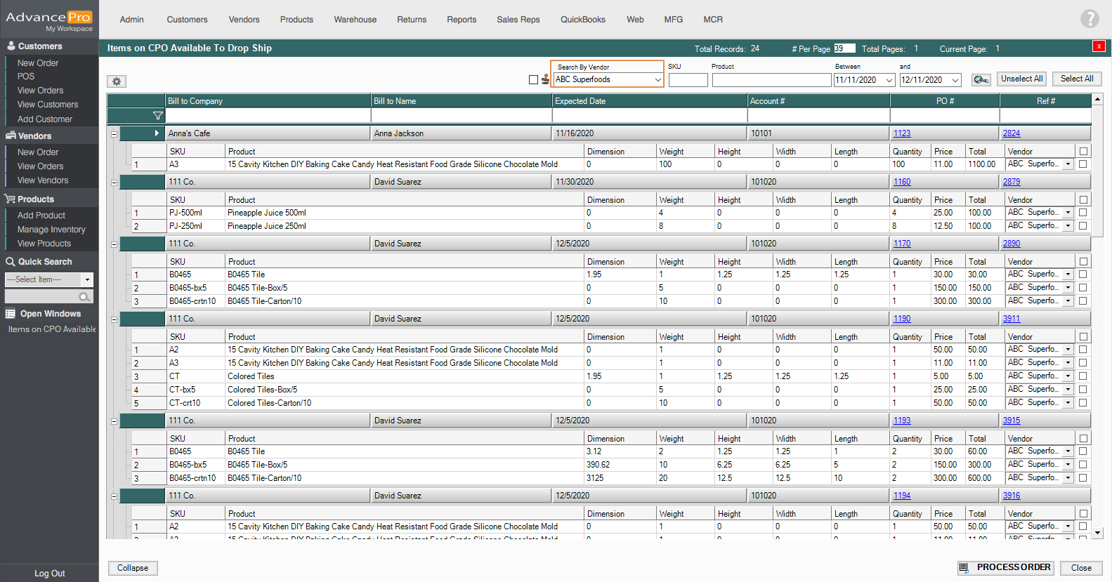This screenshot has width=1112, height=582.
Task: Open the grid settings gear button
Action: (117, 81)
